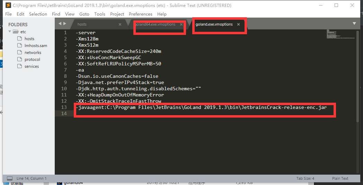Open the Preferences menu
This screenshot has height=185, width=363.
coord(141,14)
